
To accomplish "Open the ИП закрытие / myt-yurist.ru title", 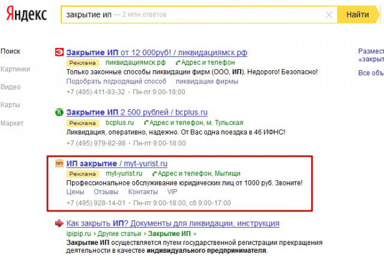I will 117,163.
